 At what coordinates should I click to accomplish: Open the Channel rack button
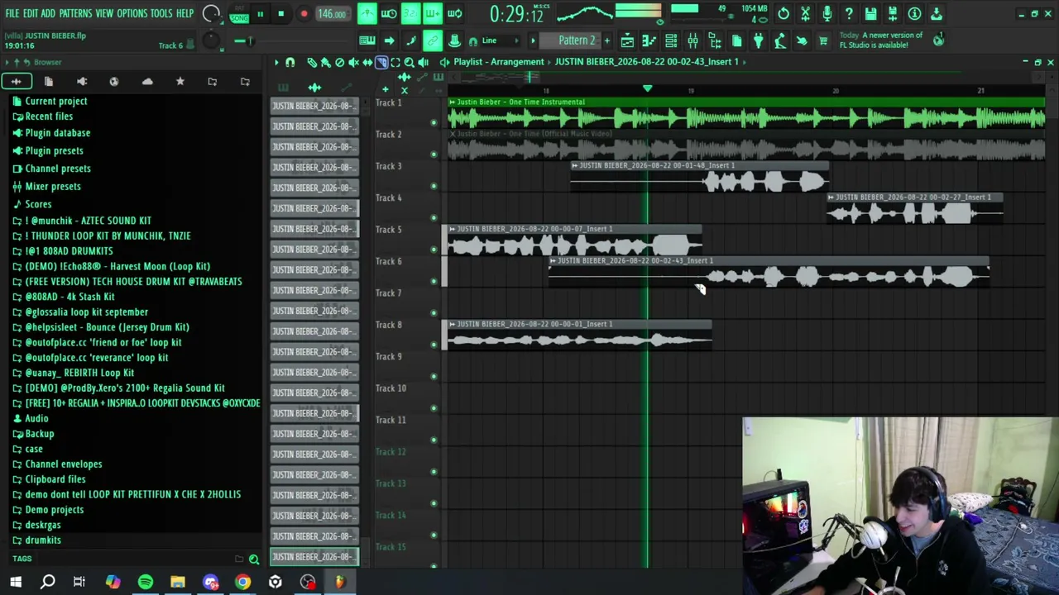pos(671,40)
